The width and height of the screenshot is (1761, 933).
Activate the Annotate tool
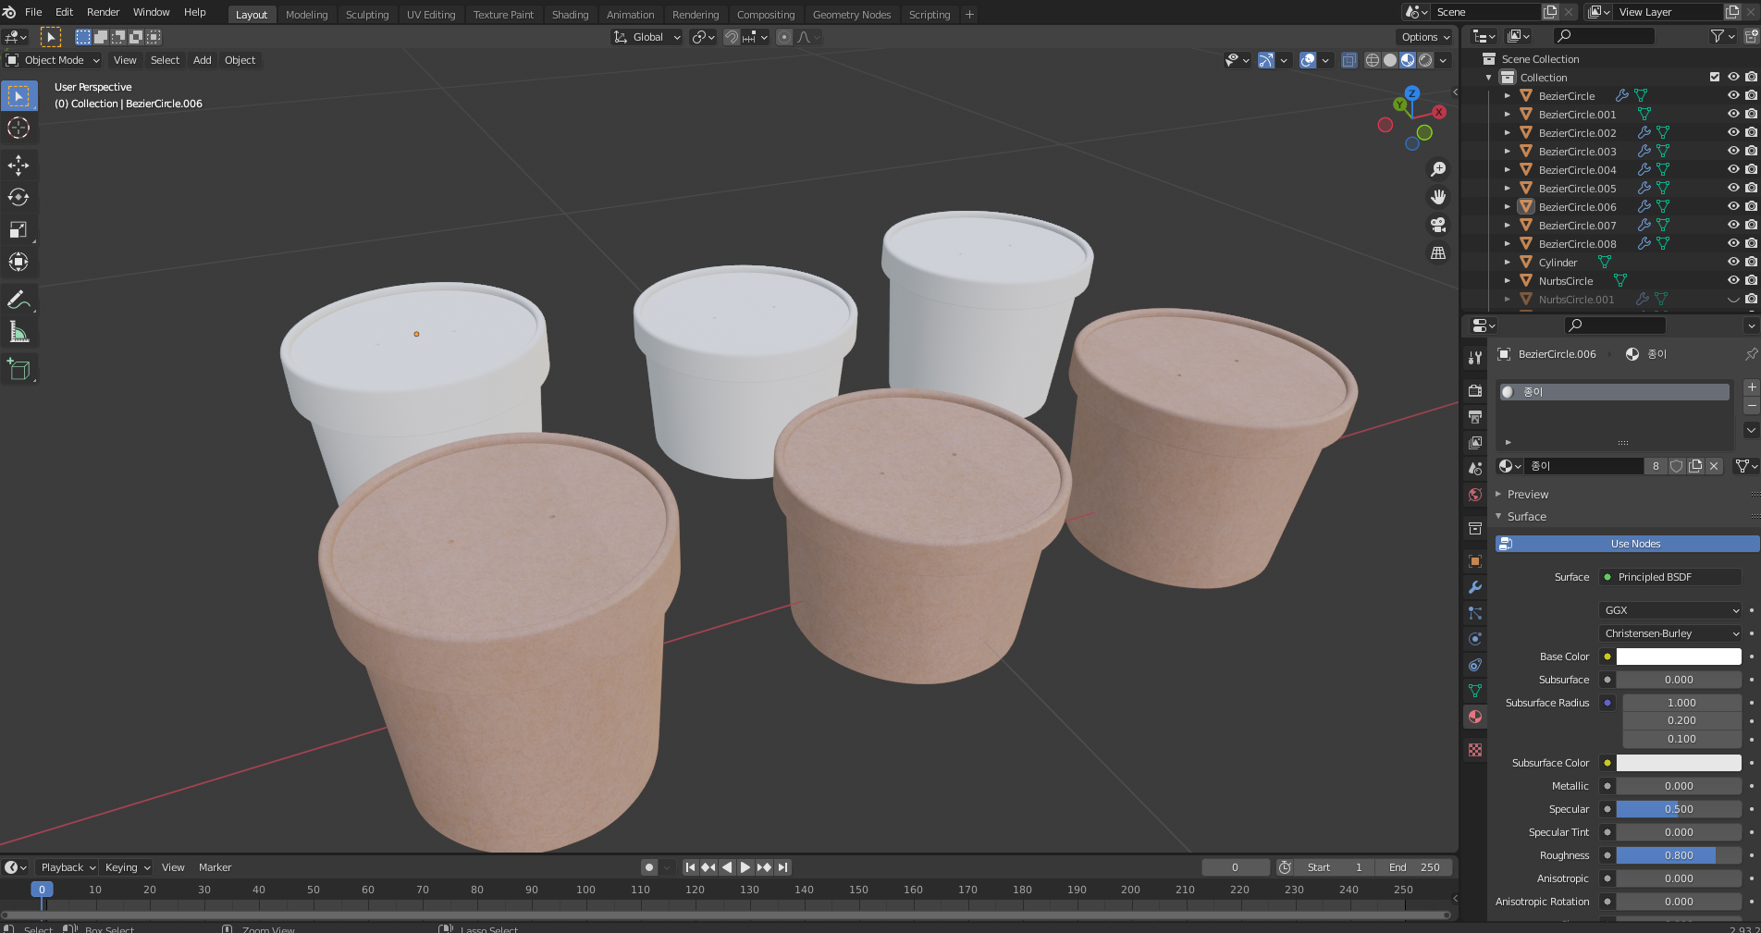18,300
